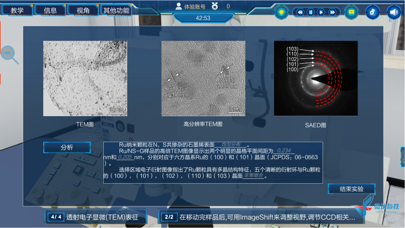Click the 42:53 timer display
The width and height of the screenshot is (405, 228).
(203, 18)
